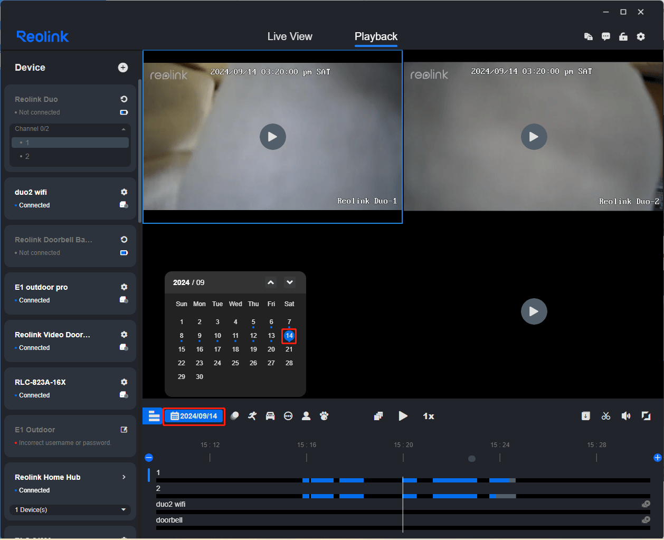
Task: Check Reolink Duo battery status icon
Action: pyautogui.click(x=124, y=112)
